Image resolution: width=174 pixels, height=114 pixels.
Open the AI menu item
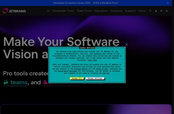pos(48,11)
